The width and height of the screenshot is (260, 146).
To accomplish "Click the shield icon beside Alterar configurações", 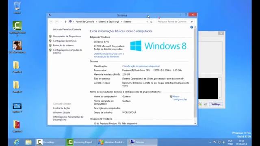I will pos(171,97).
